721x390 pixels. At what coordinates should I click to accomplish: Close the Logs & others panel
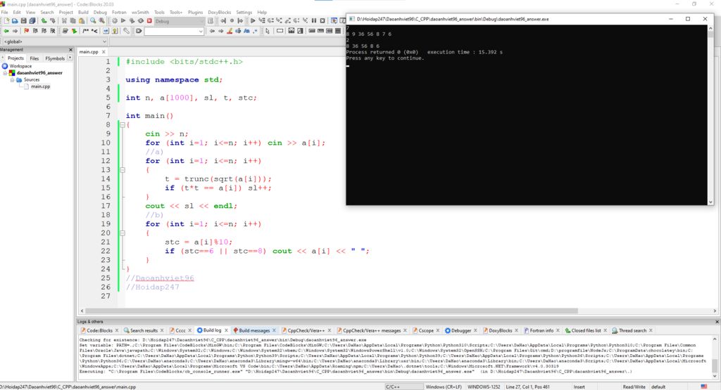click(x=717, y=322)
